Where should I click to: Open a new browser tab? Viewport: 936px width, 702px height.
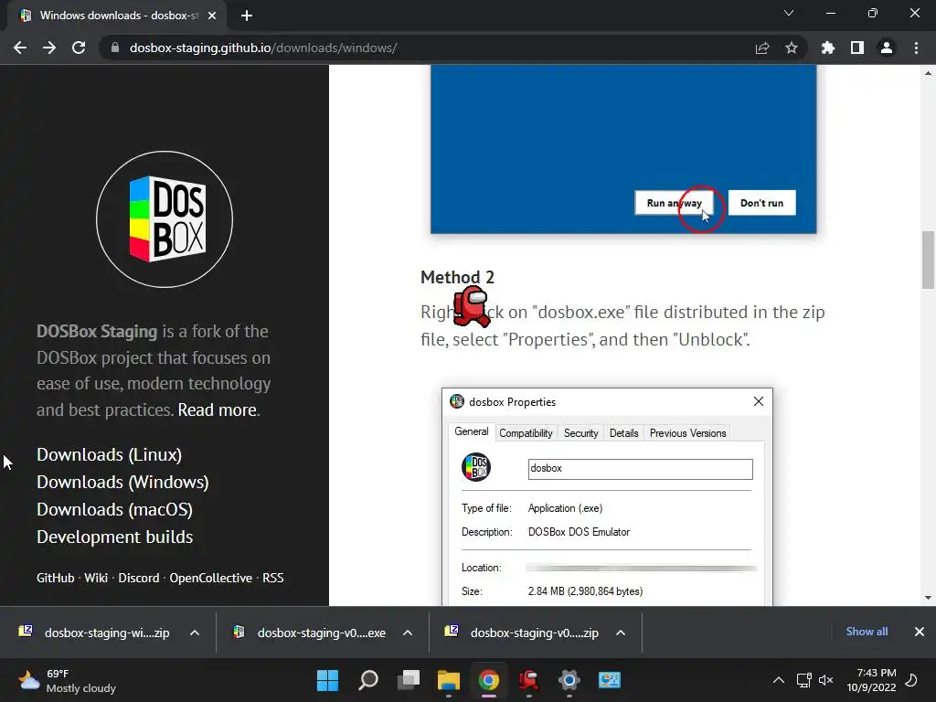click(247, 16)
